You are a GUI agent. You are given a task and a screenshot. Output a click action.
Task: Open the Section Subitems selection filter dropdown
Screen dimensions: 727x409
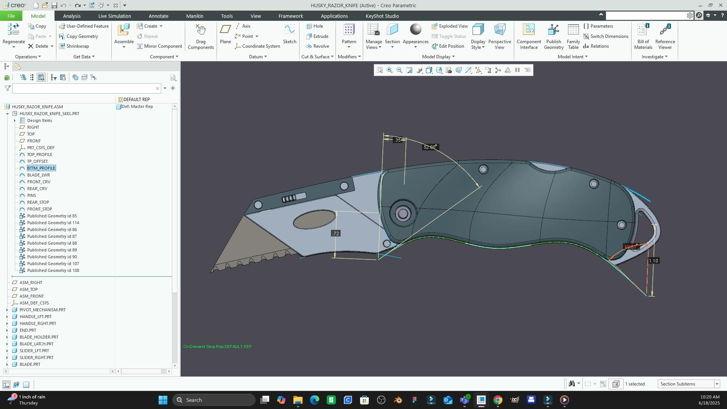tap(717, 384)
